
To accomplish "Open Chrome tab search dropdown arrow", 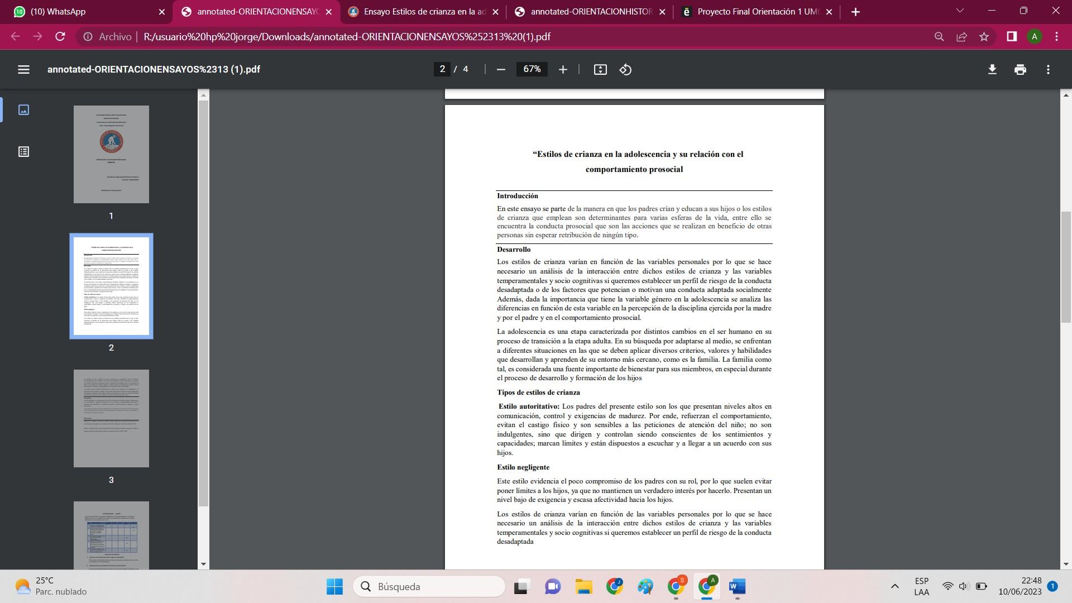I will 960,11.
